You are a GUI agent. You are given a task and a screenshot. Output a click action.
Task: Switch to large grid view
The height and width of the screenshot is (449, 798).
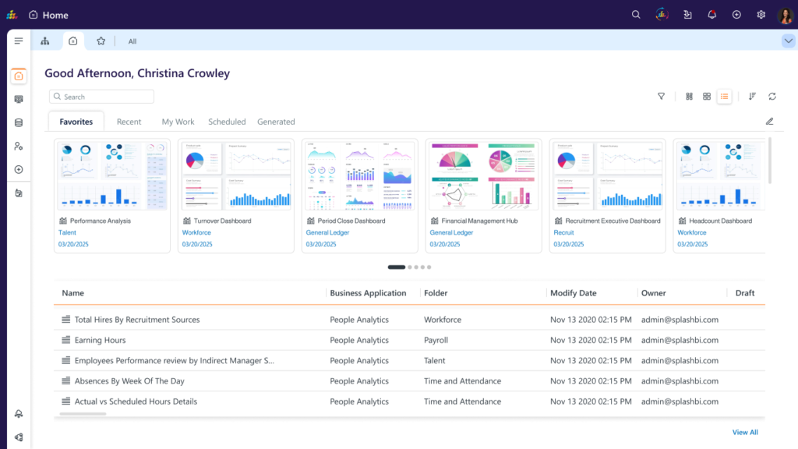[707, 97]
